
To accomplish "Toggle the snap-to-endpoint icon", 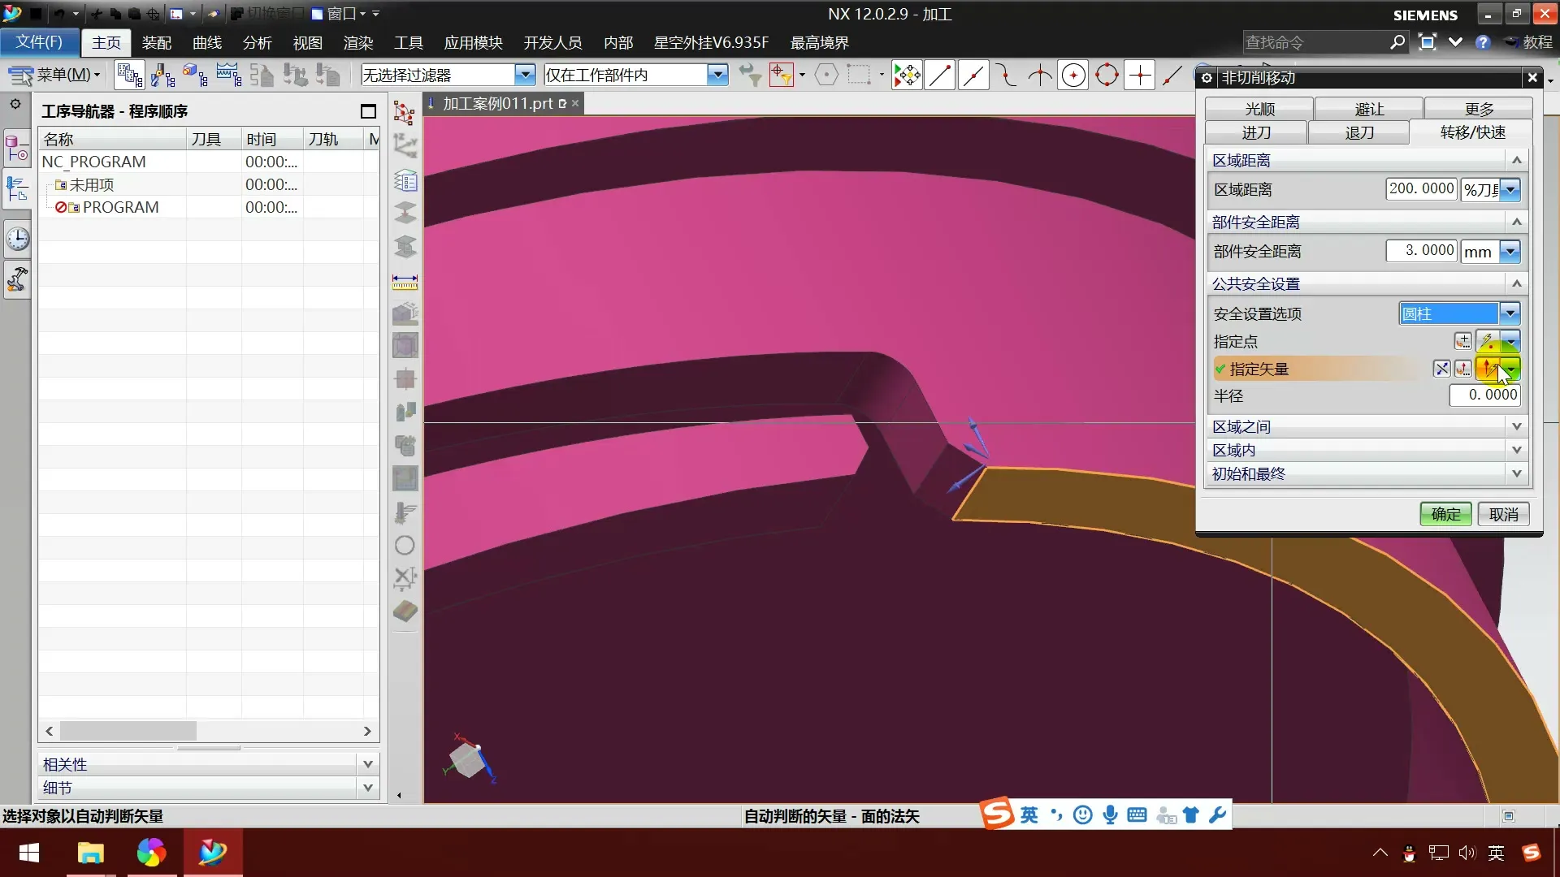I will [x=940, y=76].
